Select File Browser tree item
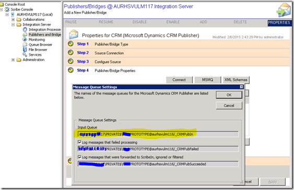The width and height of the screenshot is (294, 190). (x=38, y=49)
